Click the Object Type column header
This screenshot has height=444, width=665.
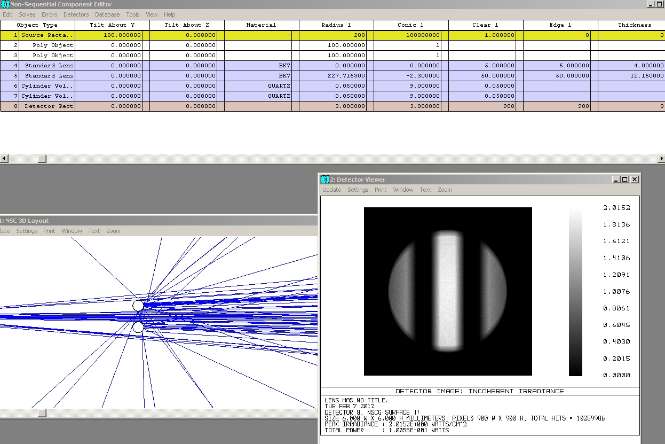pos(37,25)
